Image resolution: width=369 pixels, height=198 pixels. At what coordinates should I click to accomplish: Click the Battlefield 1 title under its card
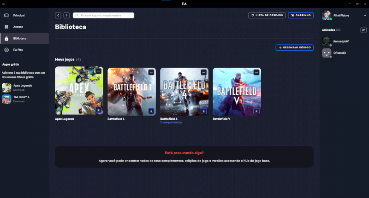point(116,119)
